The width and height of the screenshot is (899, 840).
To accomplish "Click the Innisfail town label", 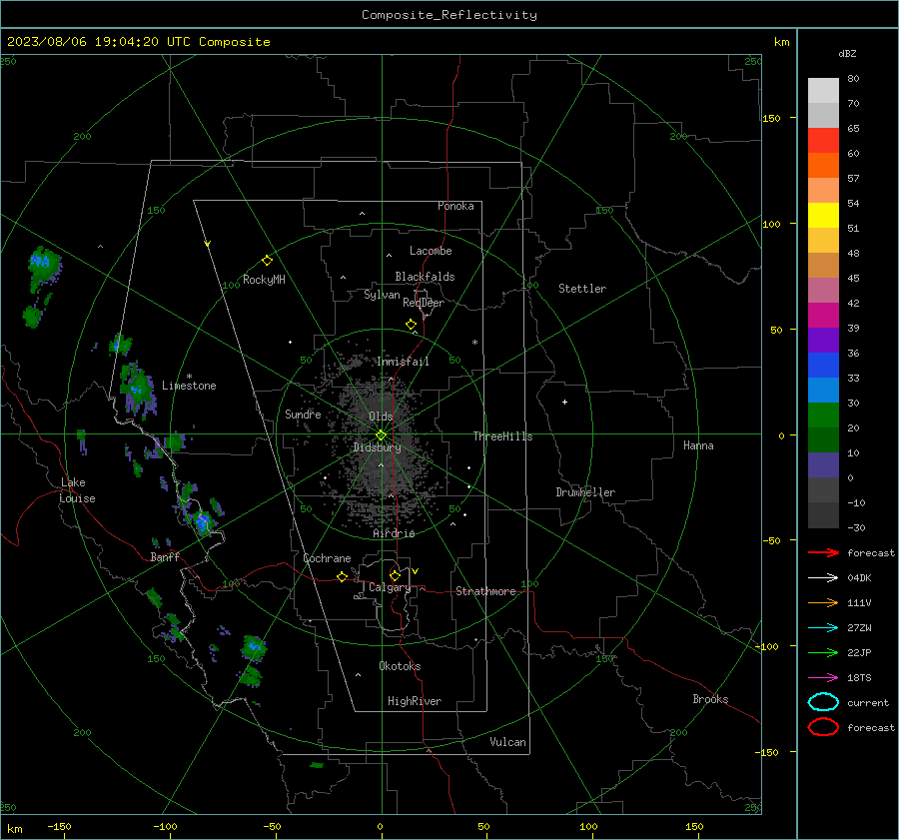I will (403, 362).
